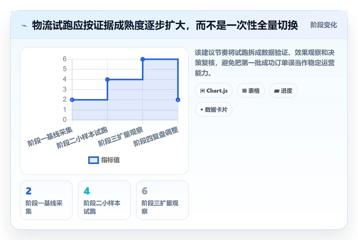Select the 数据卡片 tag chip
The height and width of the screenshot is (240, 358).
coord(214,110)
